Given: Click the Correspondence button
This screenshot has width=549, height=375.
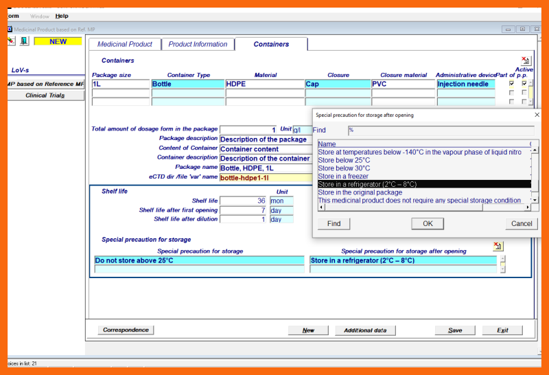Looking at the screenshot, I should point(126,330).
